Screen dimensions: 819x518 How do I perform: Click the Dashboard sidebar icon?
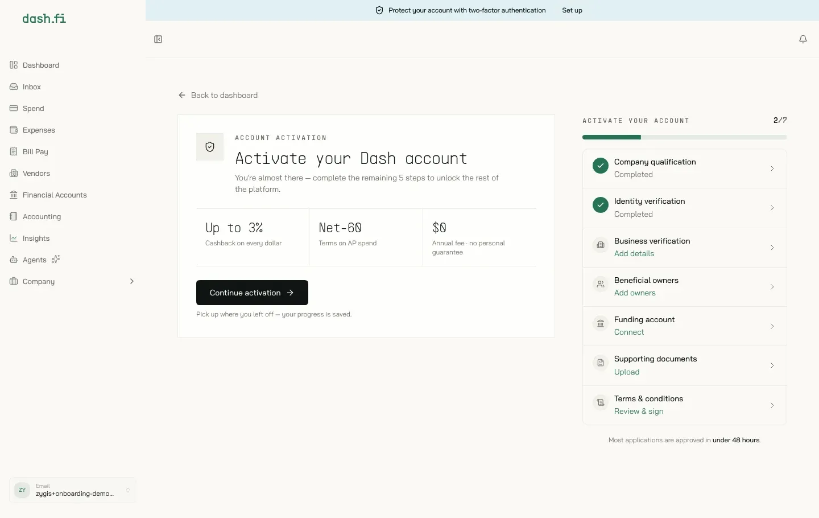tap(14, 65)
